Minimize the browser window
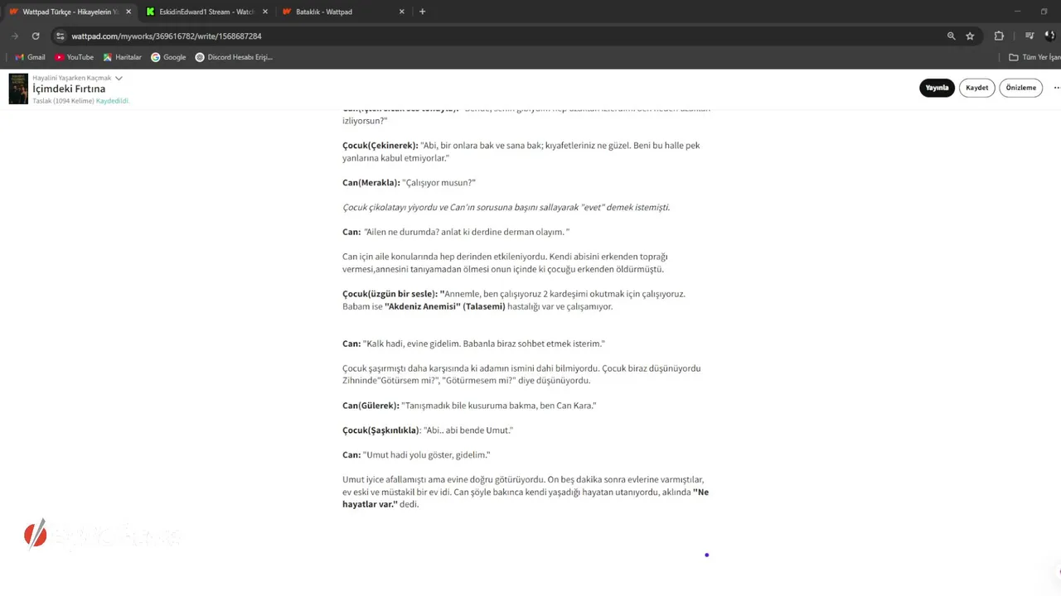 click(x=1019, y=12)
